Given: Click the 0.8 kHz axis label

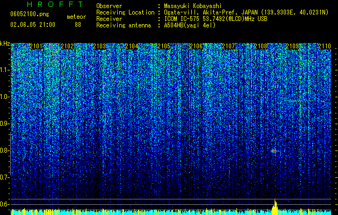Looking at the screenshot, I should point(5,150).
